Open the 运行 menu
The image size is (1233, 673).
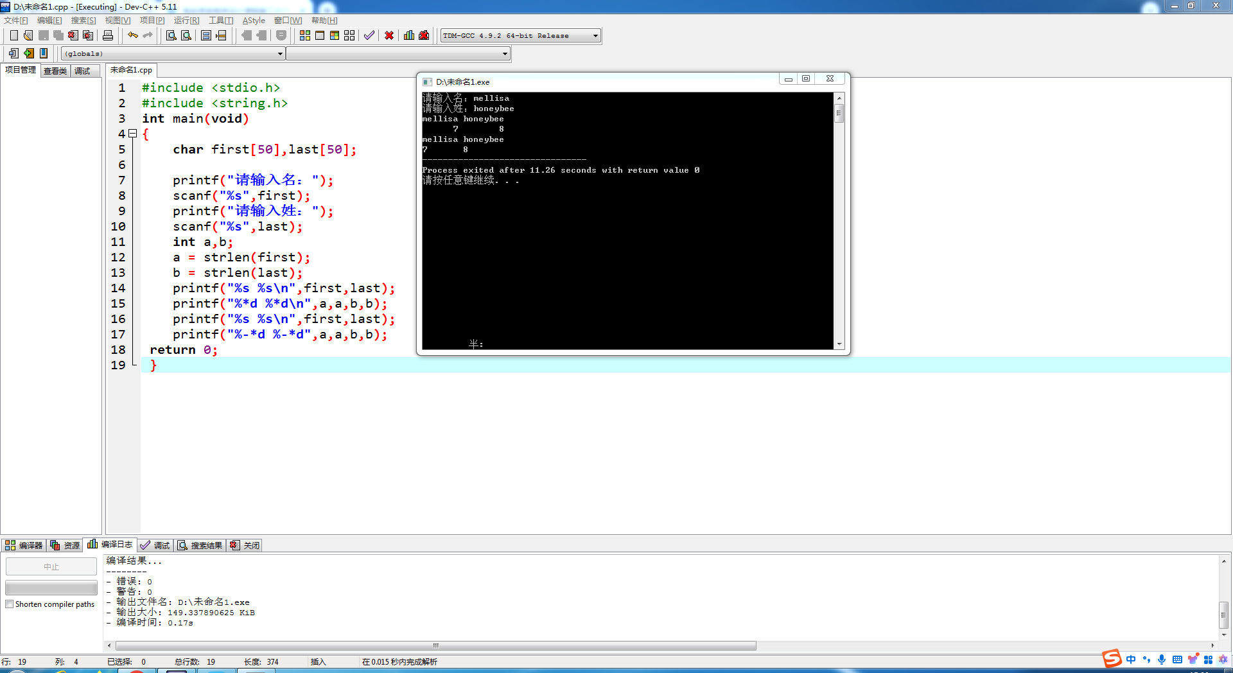pyautogui.click(x=186, y=20)
